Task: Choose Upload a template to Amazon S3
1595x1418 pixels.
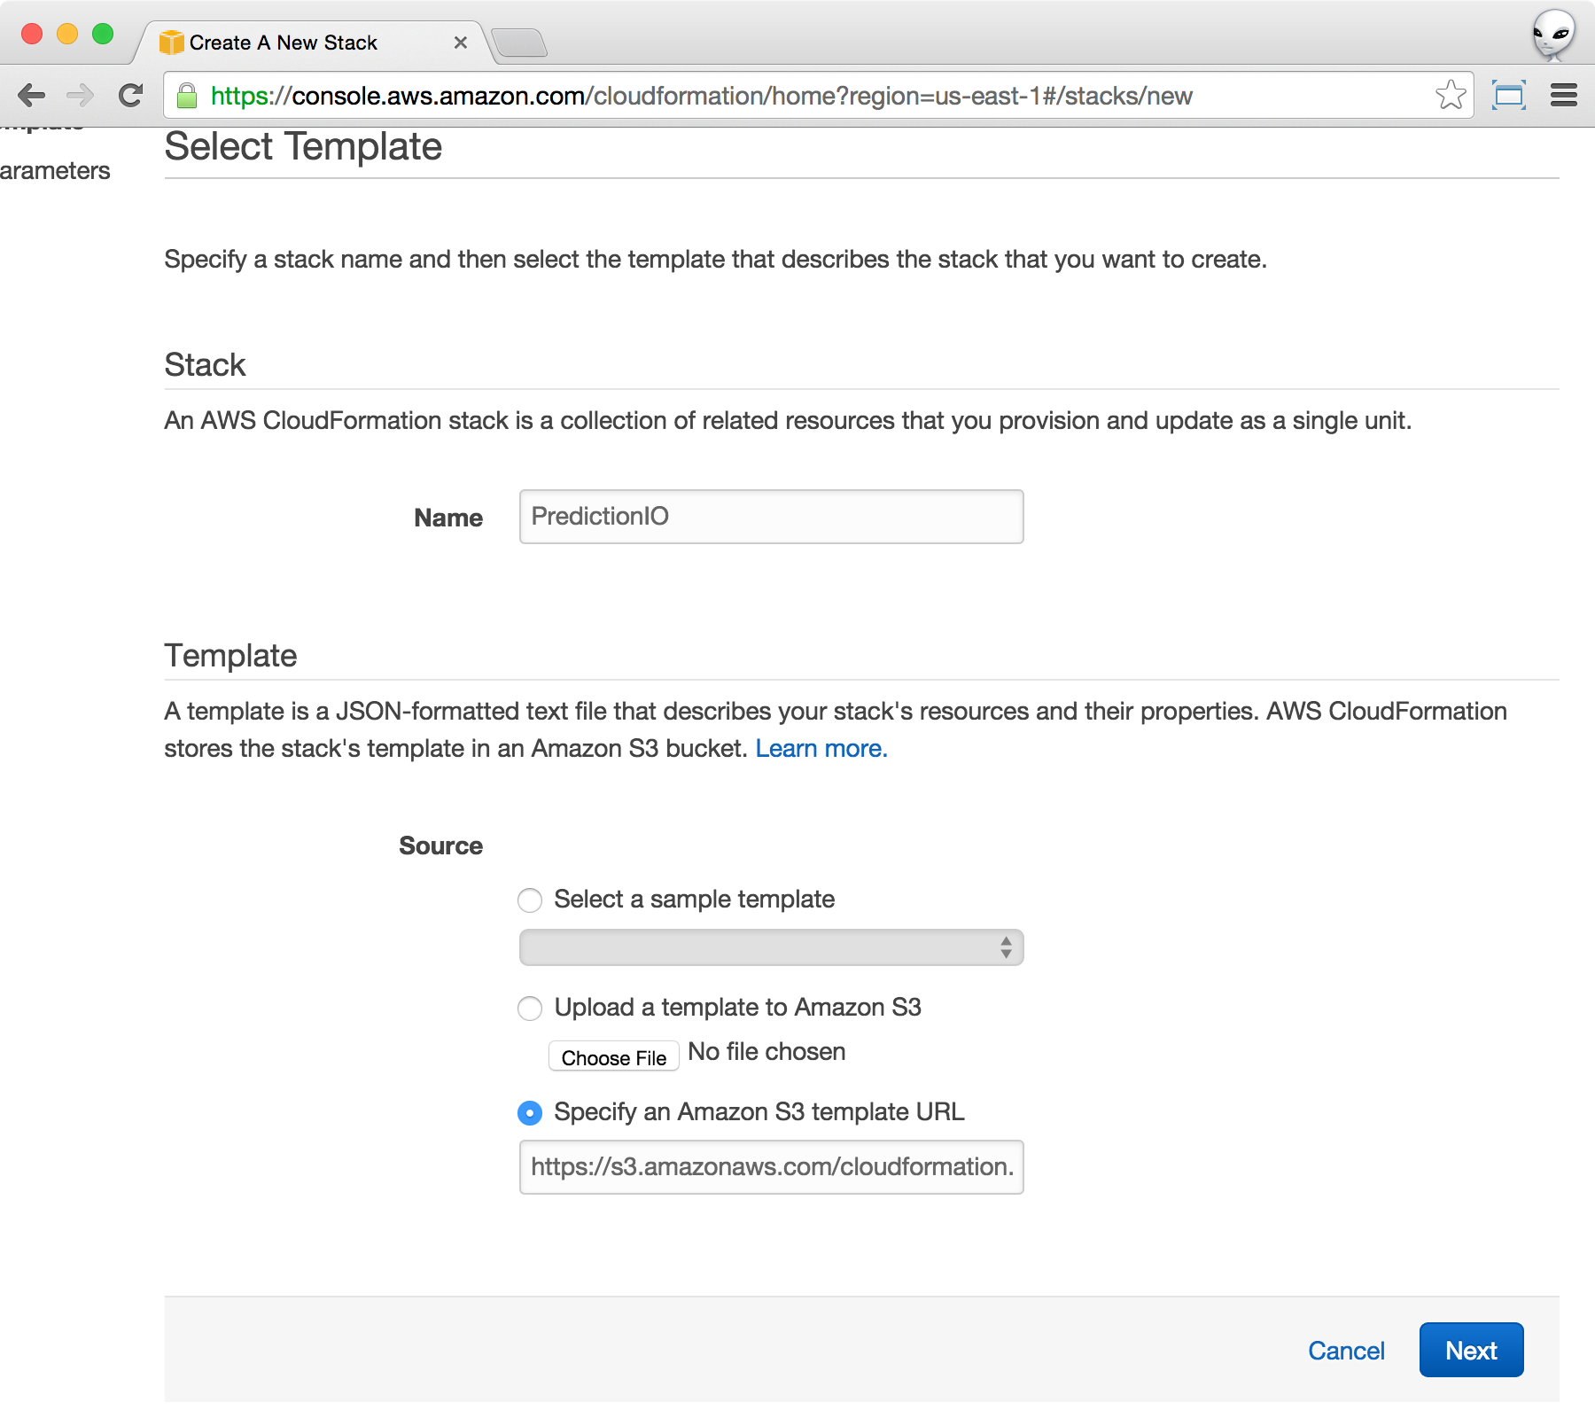Action: [530, 1009]
